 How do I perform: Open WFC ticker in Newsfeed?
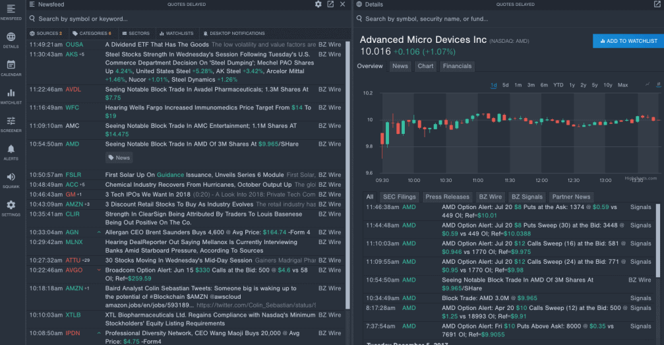pyautogui.click(x=72, y=108)
